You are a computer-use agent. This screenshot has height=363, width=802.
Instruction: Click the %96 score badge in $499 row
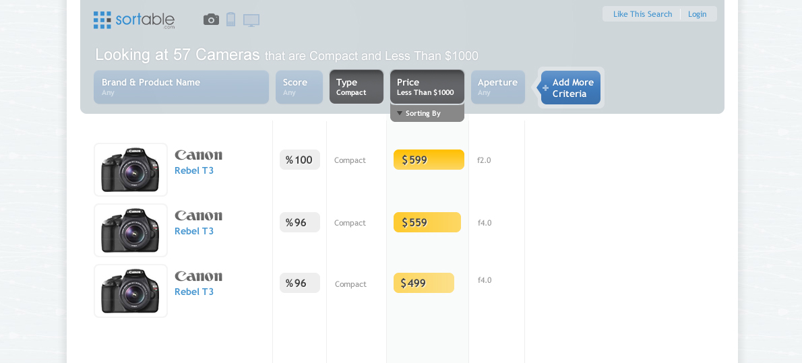point(300,283)
